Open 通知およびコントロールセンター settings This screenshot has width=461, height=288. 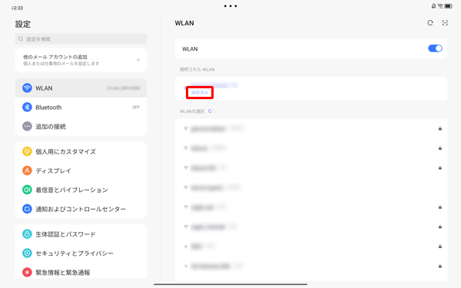pos(81,209)
